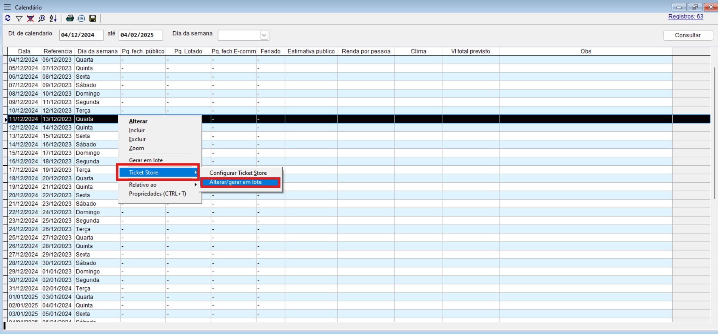
Task: Save using the floppy disk icon
Action: click(93, 18)
